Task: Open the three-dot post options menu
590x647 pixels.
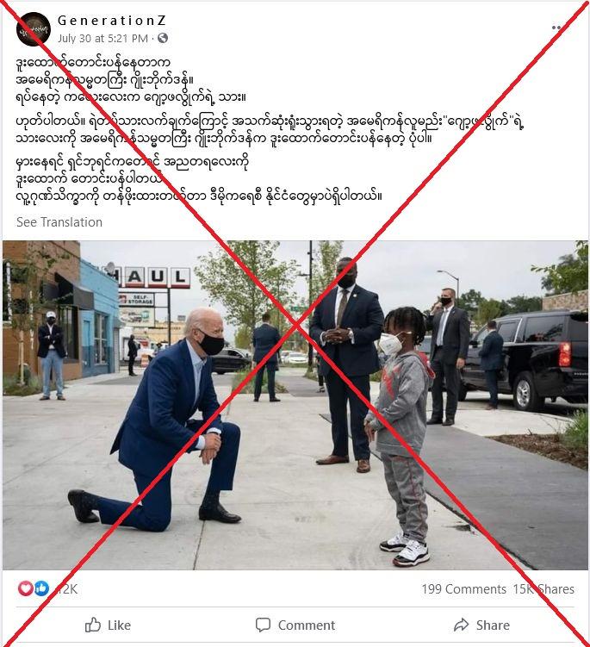Action: tap(557, 28)
